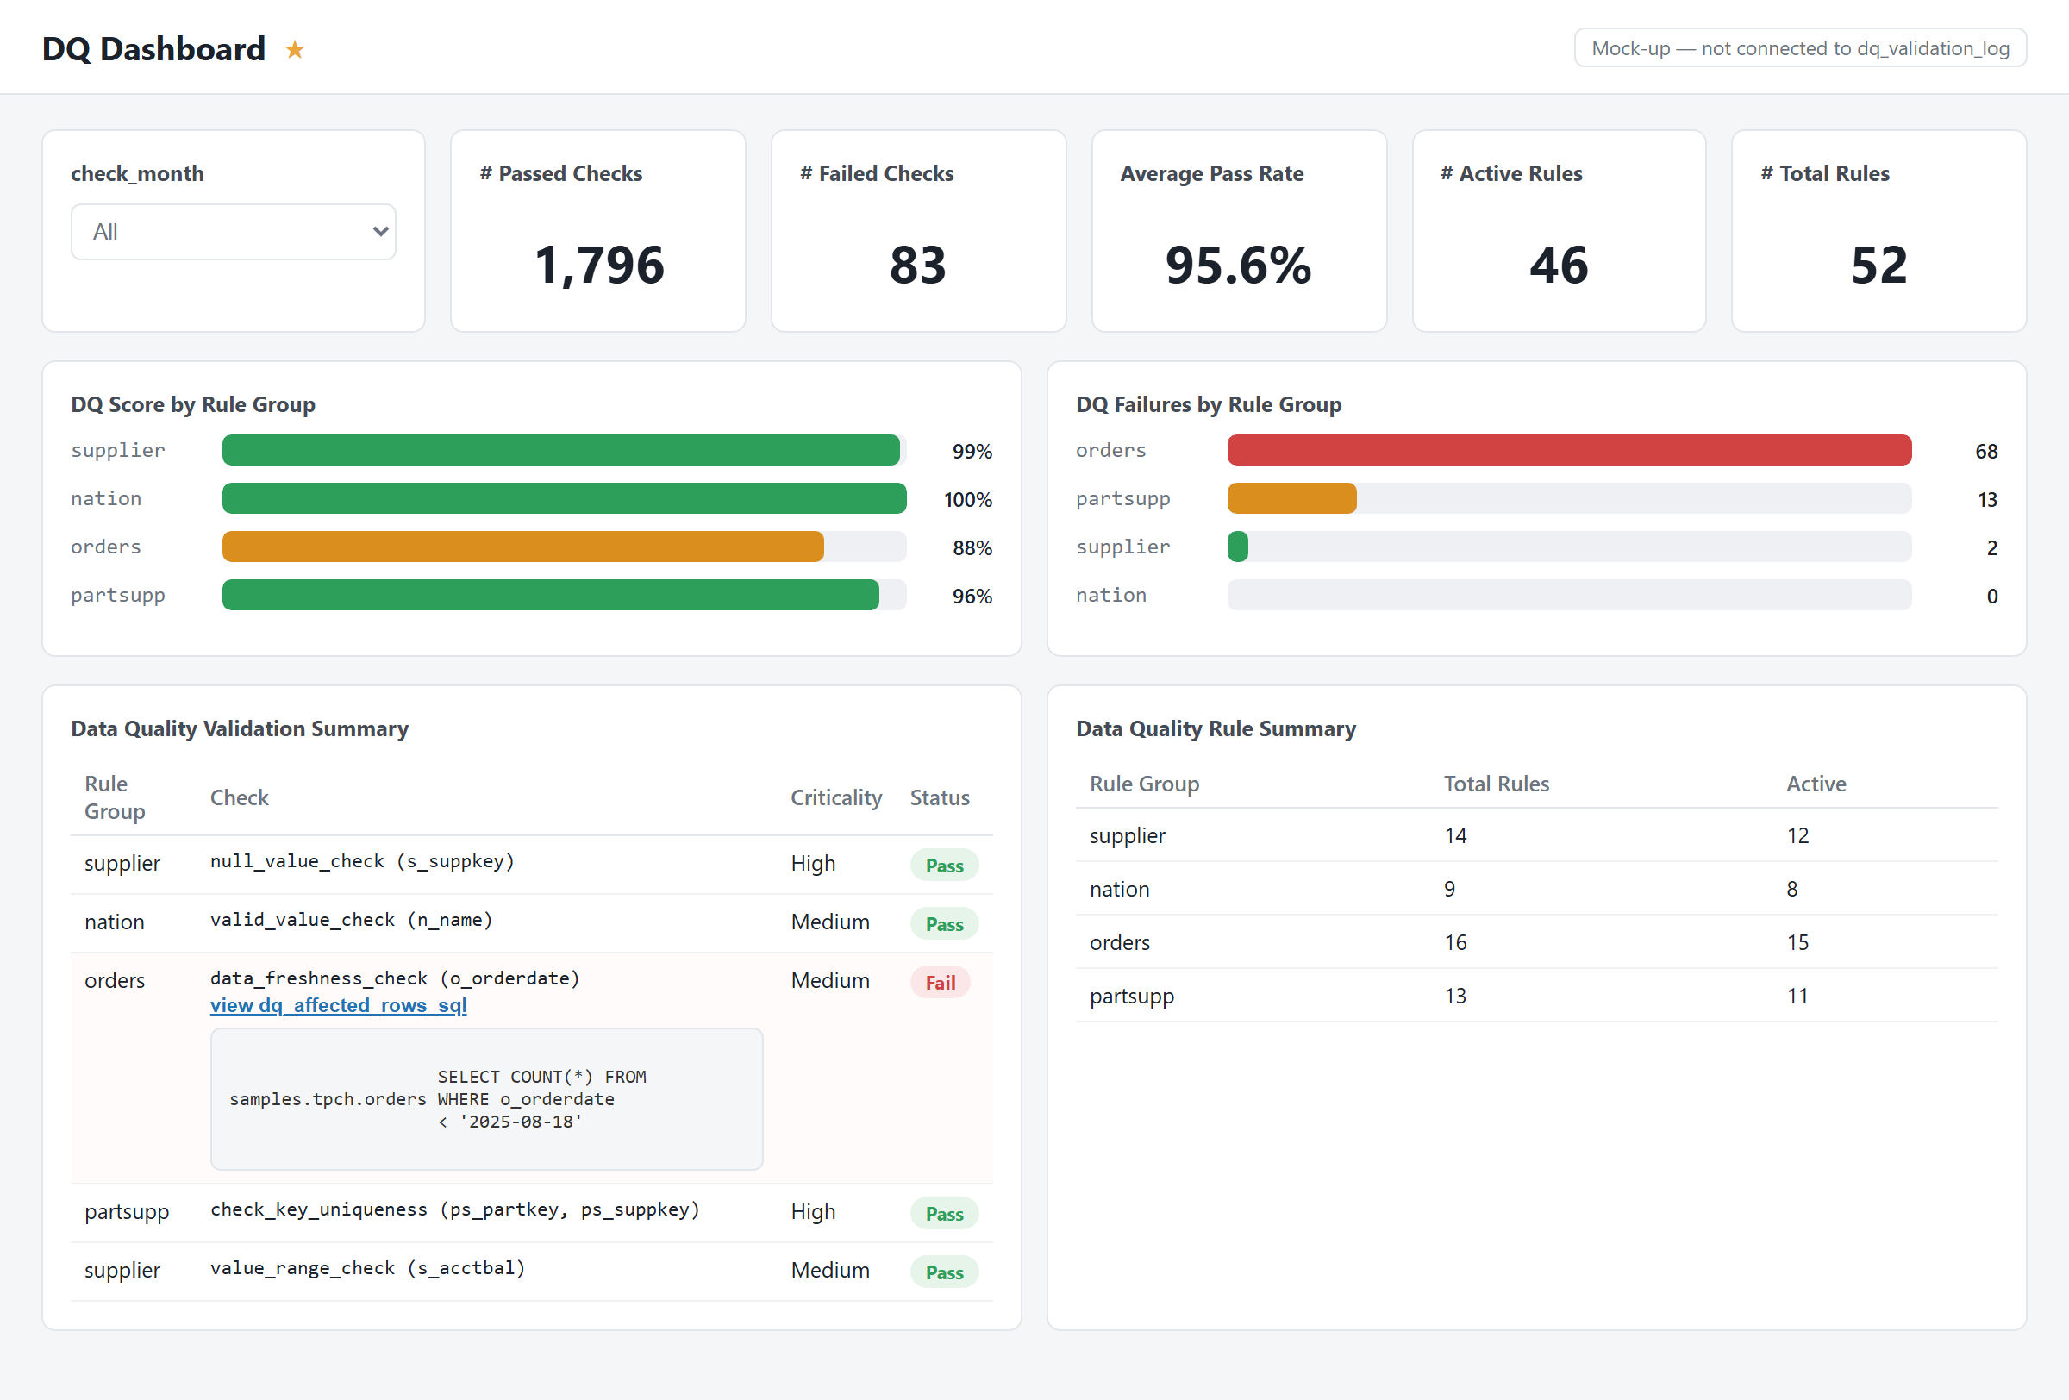Click the 1,796 Passed Checks value

599,266
